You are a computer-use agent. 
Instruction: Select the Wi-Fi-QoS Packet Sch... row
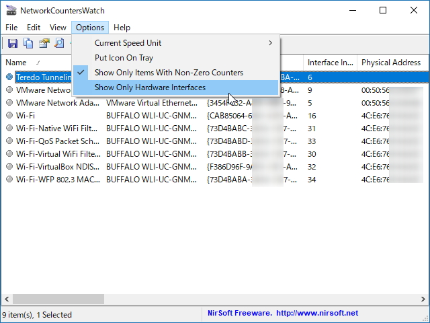tap(58, 141)
